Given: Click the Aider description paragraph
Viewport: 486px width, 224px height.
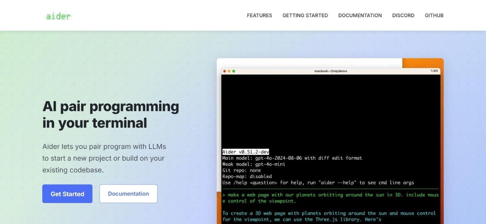Looking at the screenshot, I should pos(104,158).
